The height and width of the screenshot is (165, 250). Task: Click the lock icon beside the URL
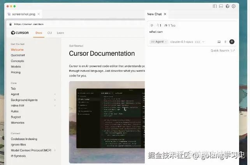[11, 24]
